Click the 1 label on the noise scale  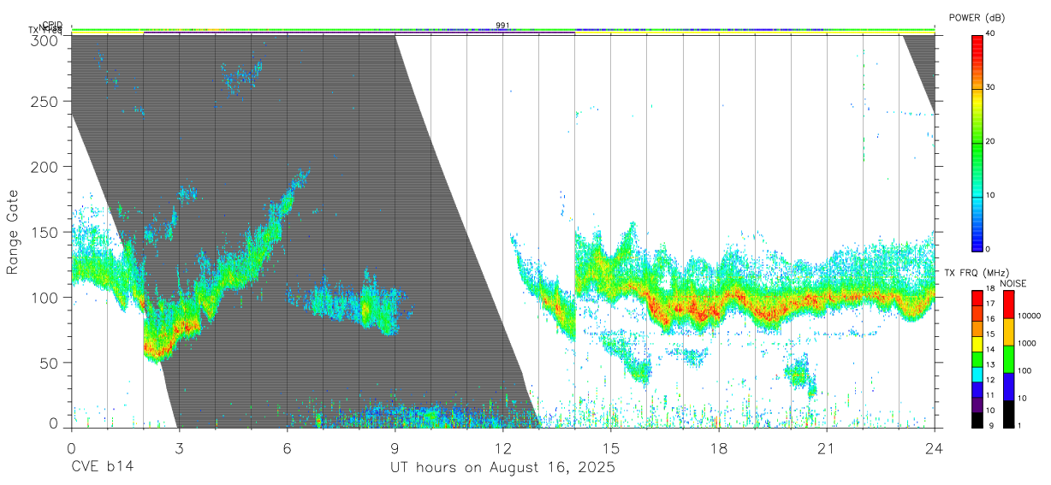pos(1019,425)
